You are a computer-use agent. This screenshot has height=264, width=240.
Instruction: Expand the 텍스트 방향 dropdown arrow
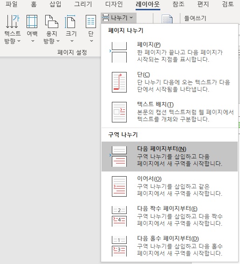pos(19,41)
